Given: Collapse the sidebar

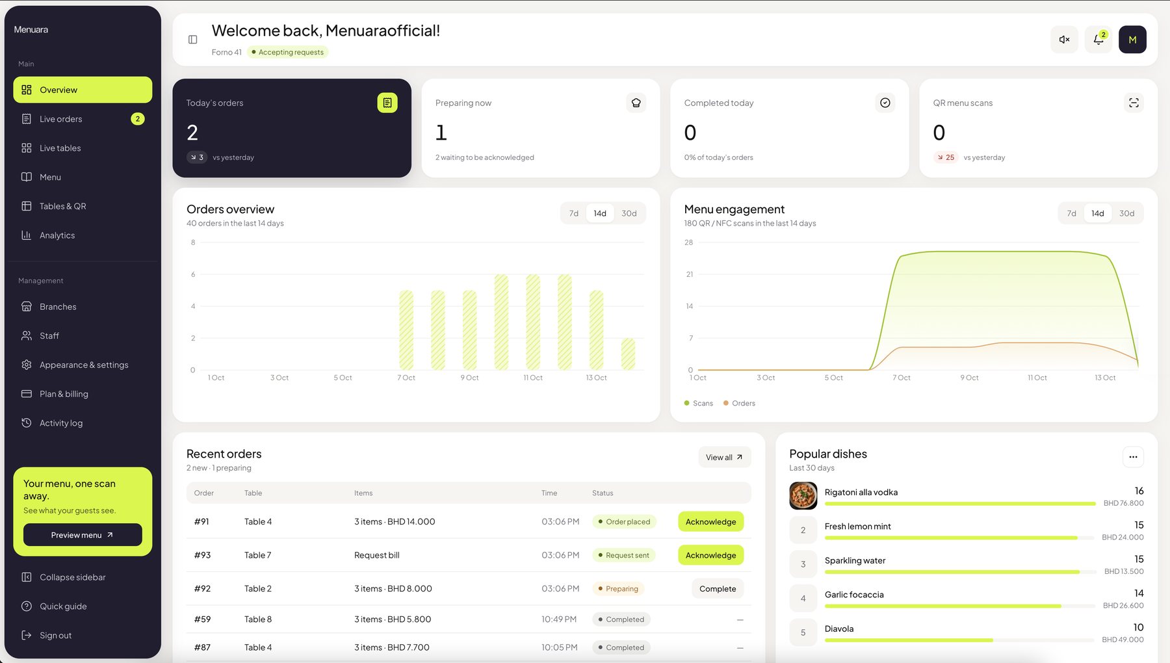Looking at the screenshot, I should click(x=83, y=577).
